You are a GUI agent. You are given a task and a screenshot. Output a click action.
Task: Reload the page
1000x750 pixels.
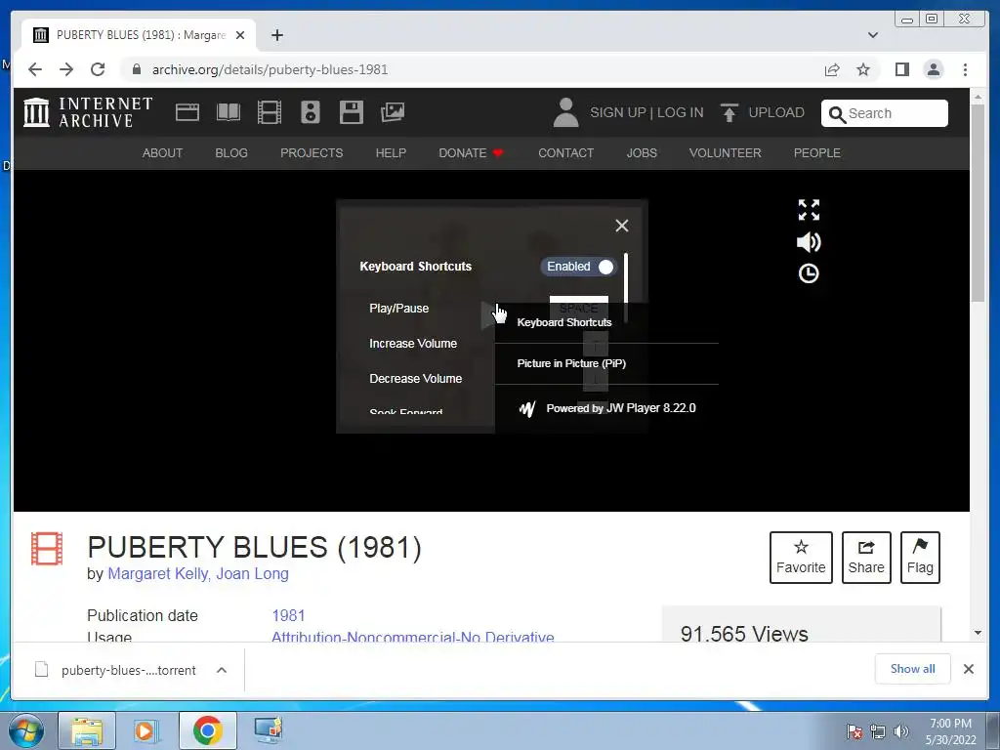[98, 69]
